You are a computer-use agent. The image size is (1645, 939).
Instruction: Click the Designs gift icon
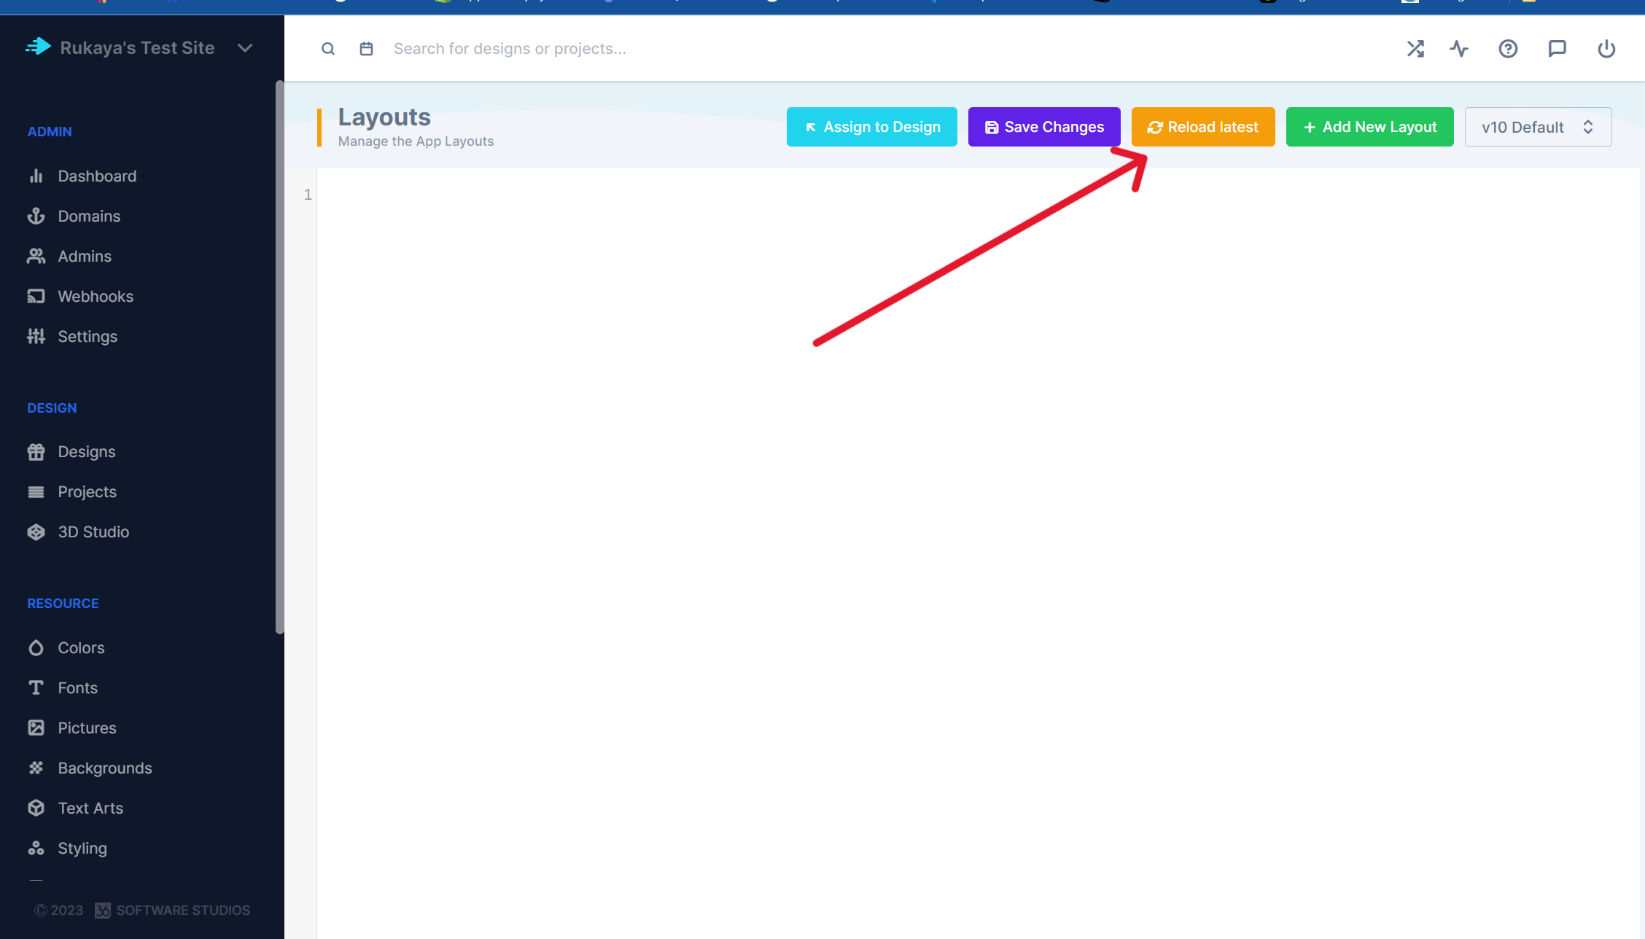pyautogui.click(x=36, y=452)
